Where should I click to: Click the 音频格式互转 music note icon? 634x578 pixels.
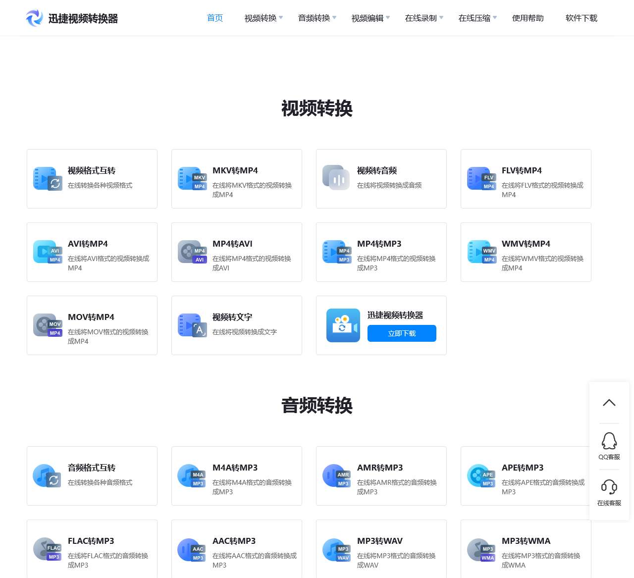coord(47,476)
